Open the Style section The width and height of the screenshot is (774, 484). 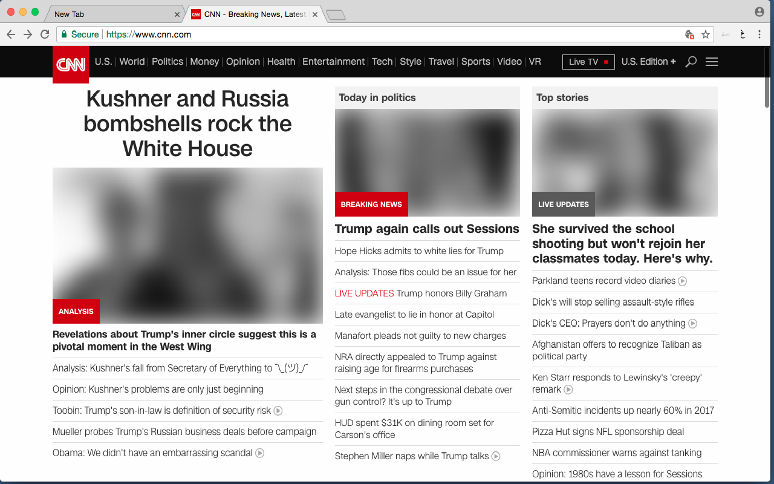click(x=411, y=62)
